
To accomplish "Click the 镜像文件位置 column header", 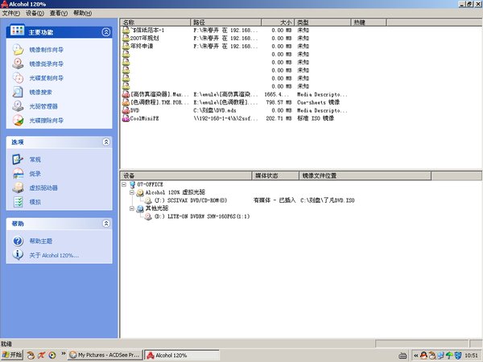I will 365,175.
